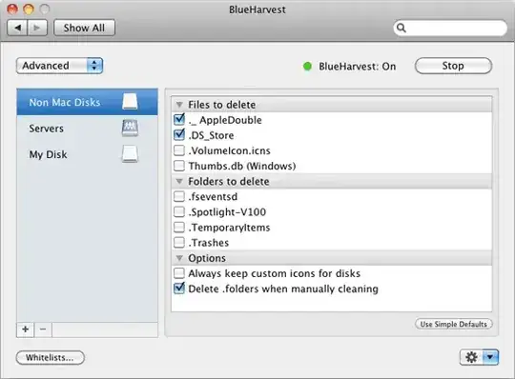Viewport: 515px width, 379px height.
Task: Collapse the Folders to delete section
Action: coord(179,181)
